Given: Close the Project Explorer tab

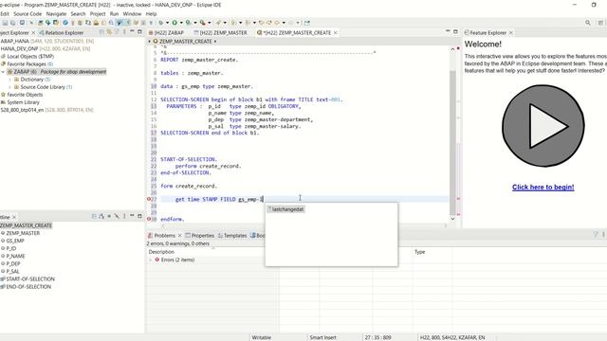Looking at the screenshot, I should click(x=33, y=33).
